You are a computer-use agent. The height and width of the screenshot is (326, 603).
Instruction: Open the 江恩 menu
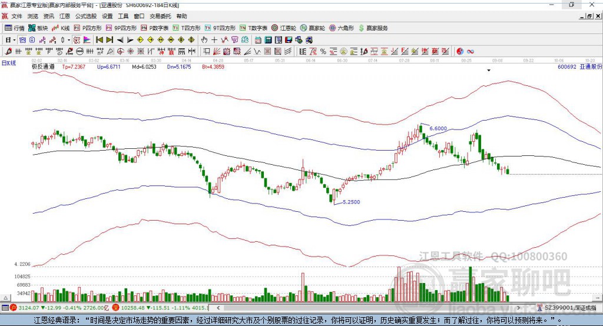pos(65,16)
